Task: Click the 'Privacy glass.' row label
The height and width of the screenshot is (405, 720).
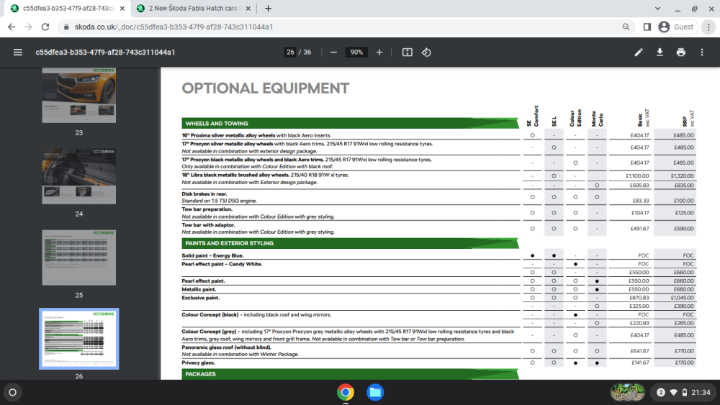Action: 198,363
